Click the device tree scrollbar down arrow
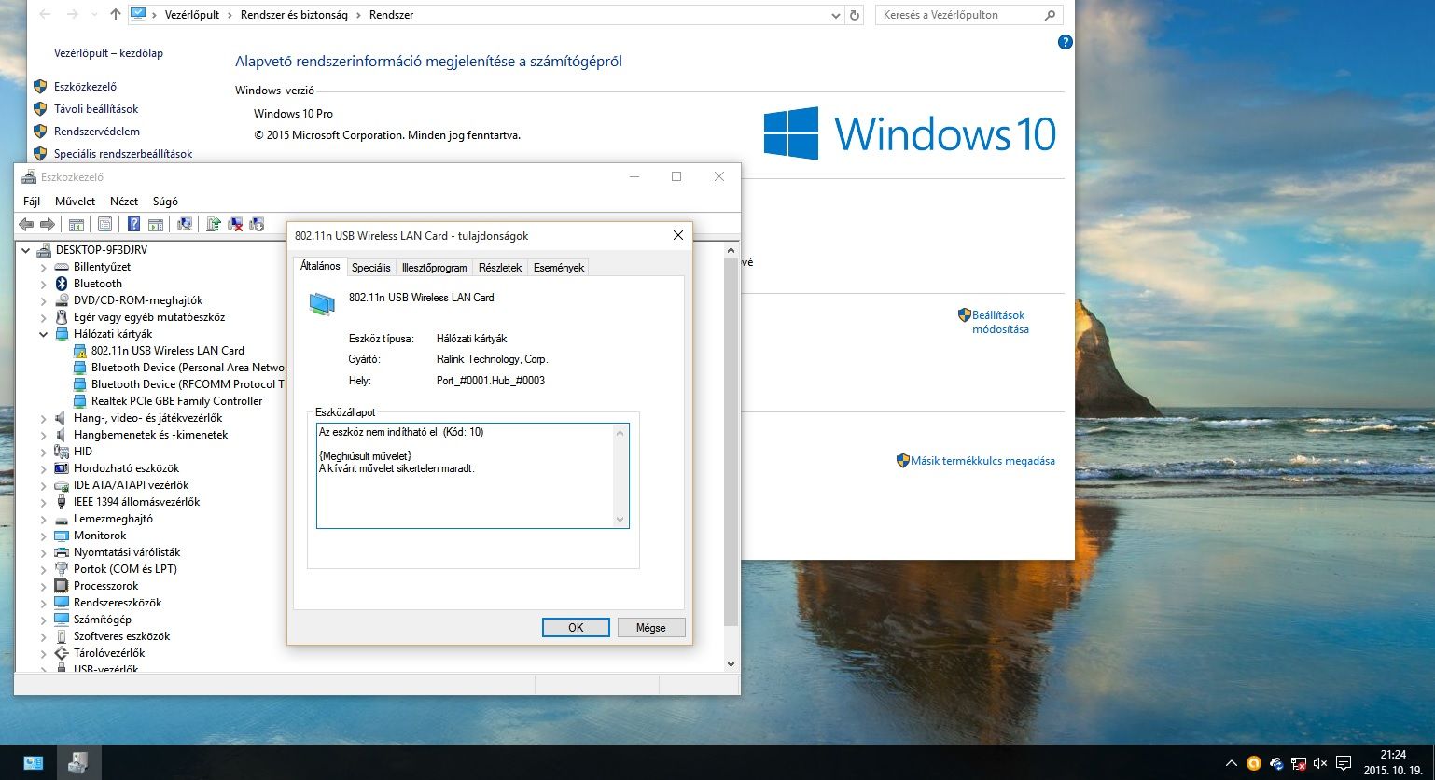This screenshot has width=1435, height=780. [x=731, y=664]
